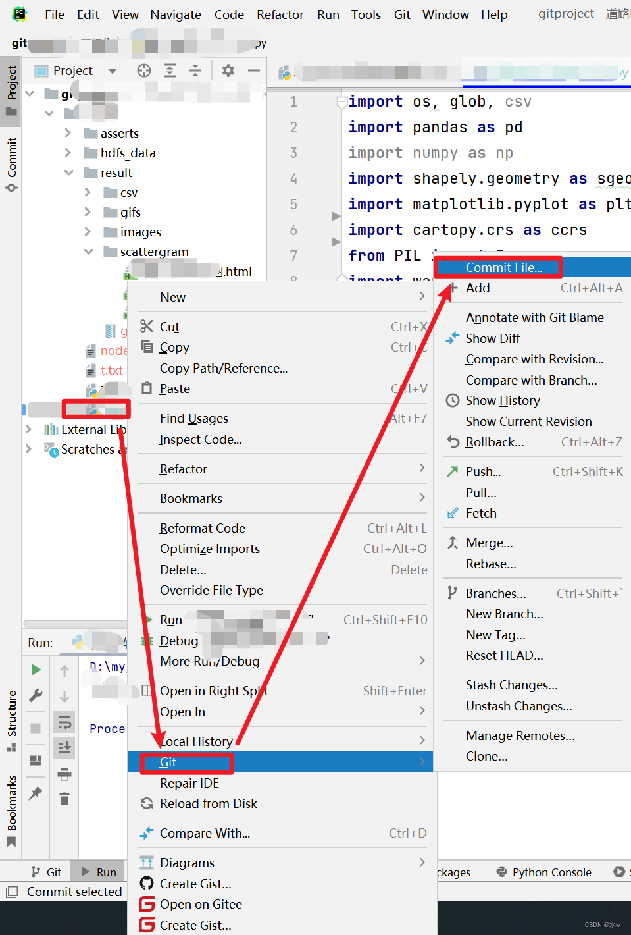
Task: Open run configuration wrench icon
Action: (36, 695)
